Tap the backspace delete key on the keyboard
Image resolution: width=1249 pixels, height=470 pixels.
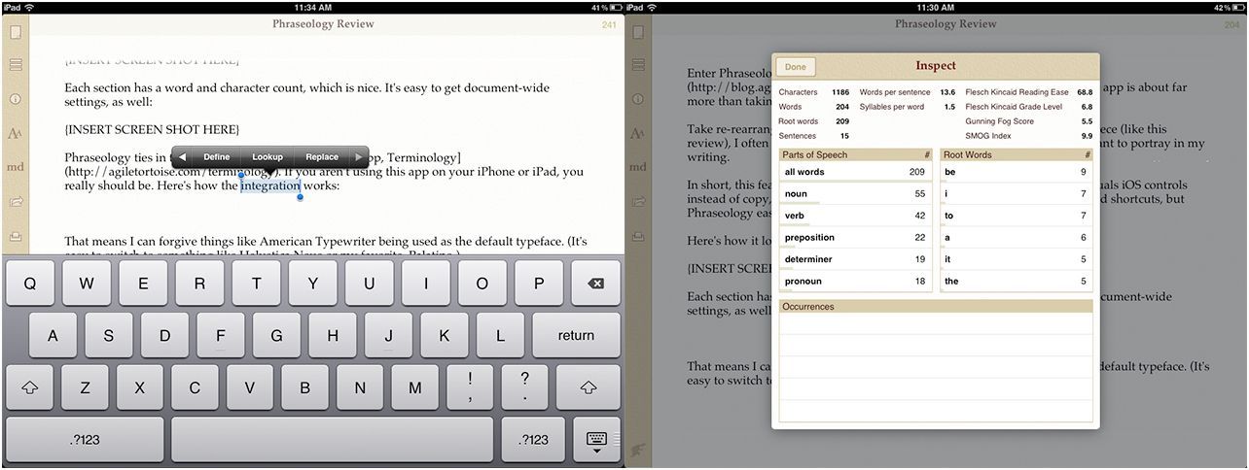coord(595,284)
